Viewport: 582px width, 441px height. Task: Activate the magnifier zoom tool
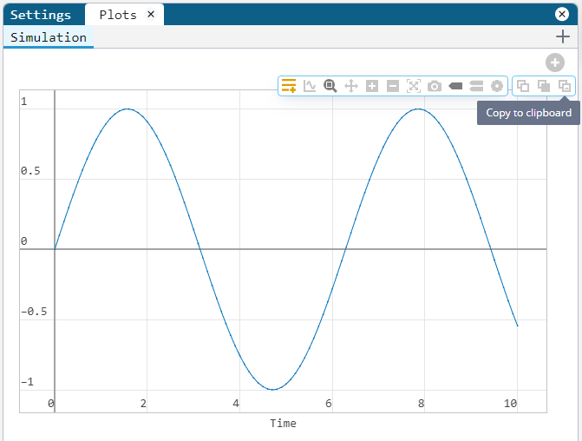(330, 86)
